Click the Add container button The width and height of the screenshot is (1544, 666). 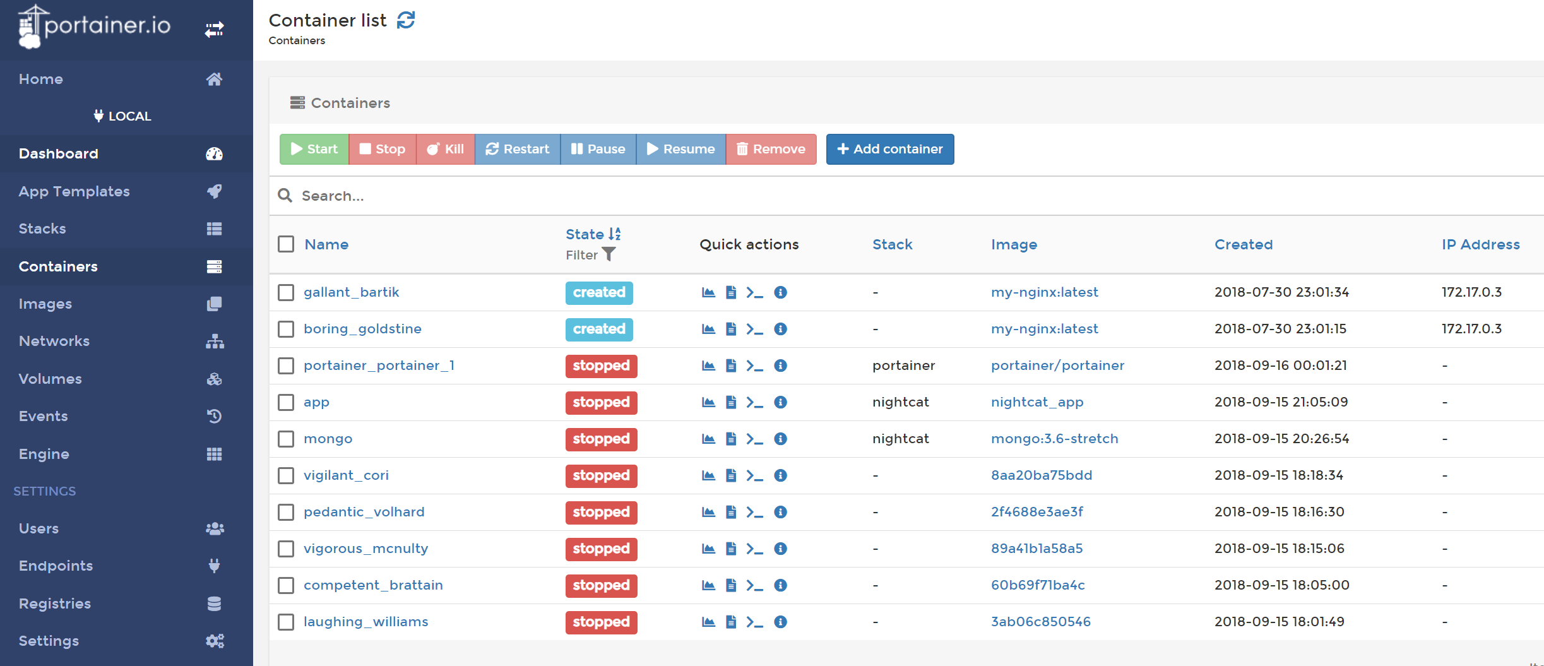click(889, 149)
